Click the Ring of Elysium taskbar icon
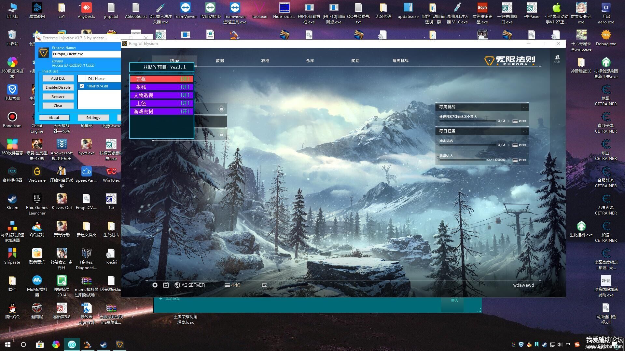 (119, 344)
